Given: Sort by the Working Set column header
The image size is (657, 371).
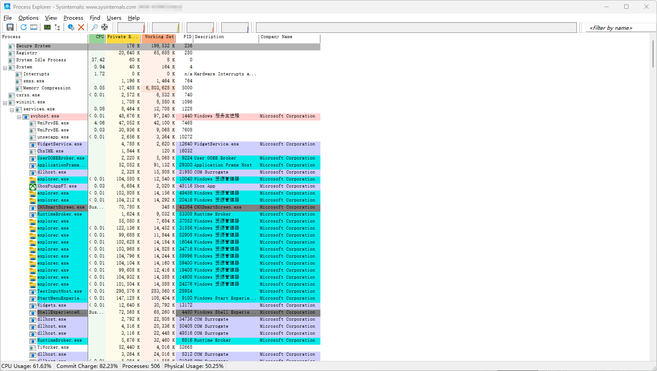Looking at the screenshot, I should (x=158, y=37).
